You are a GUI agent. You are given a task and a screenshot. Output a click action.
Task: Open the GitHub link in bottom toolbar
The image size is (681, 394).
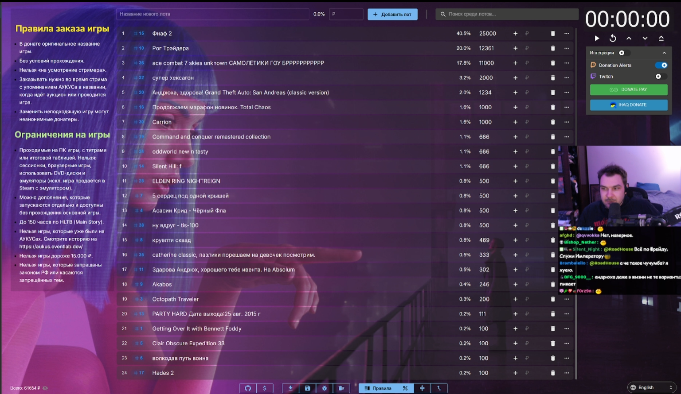[248, 388]
